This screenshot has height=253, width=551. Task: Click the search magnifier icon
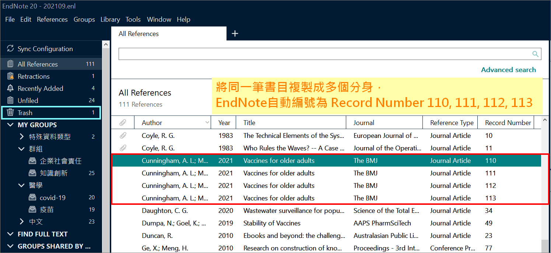tap(536, 54)
